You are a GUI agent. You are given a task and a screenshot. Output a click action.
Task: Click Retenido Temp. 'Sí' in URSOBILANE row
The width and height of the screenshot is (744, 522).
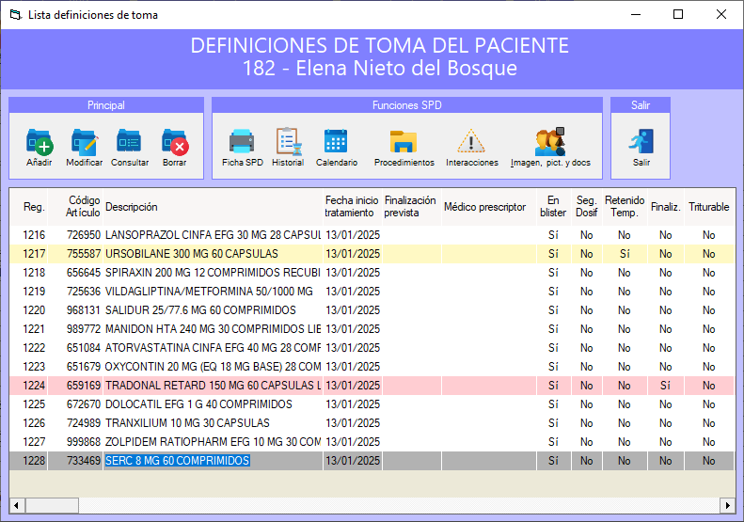pyautogui.click(x=625, y=254)
